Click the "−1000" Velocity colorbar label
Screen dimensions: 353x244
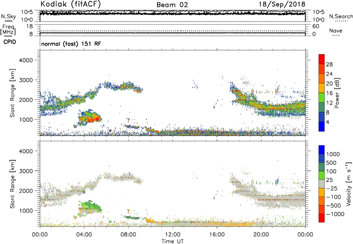pyautogui.click(x=335, y=214)
